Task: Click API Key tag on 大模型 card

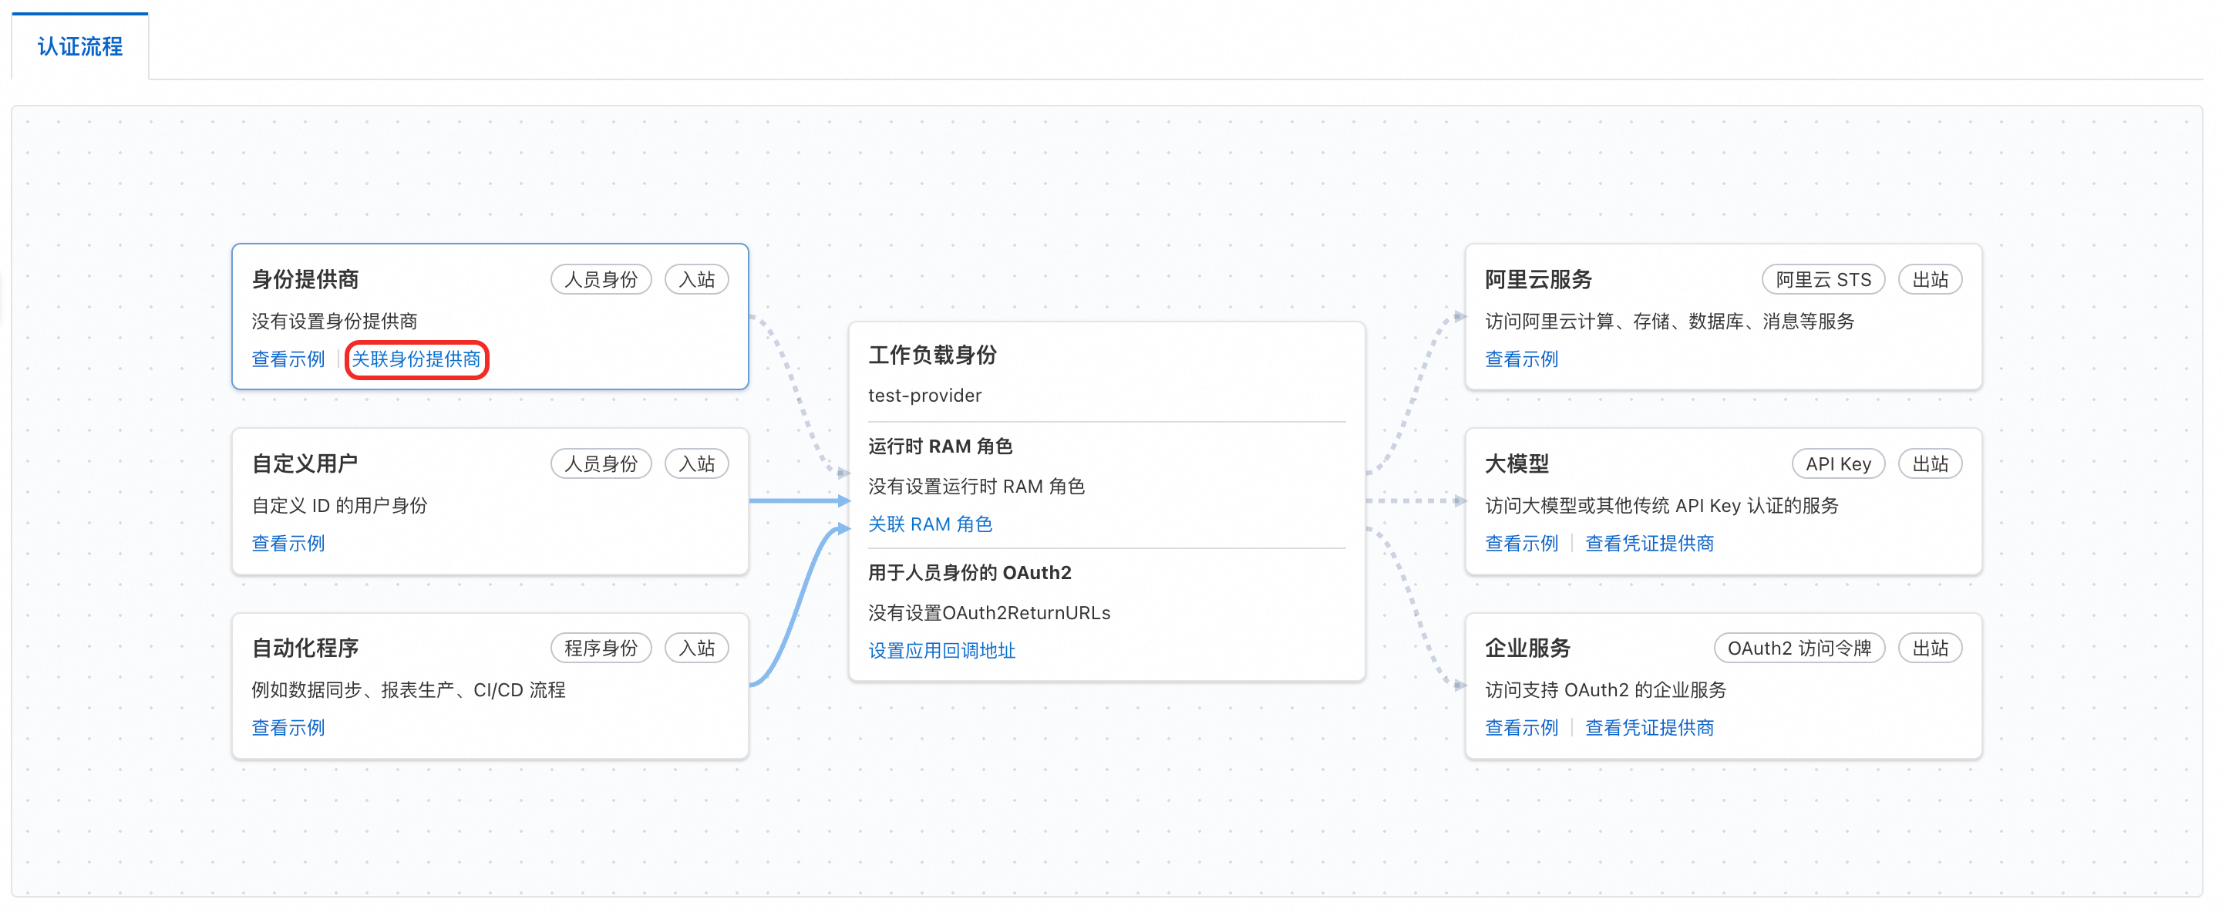Action: click(x=1837, y=464)
